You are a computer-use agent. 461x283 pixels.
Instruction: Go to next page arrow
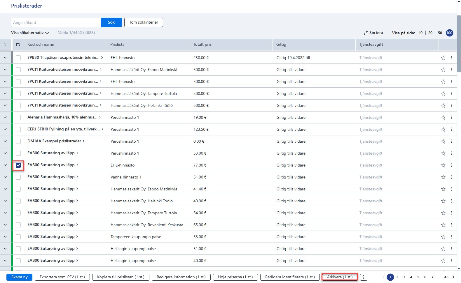click(453, 277)
